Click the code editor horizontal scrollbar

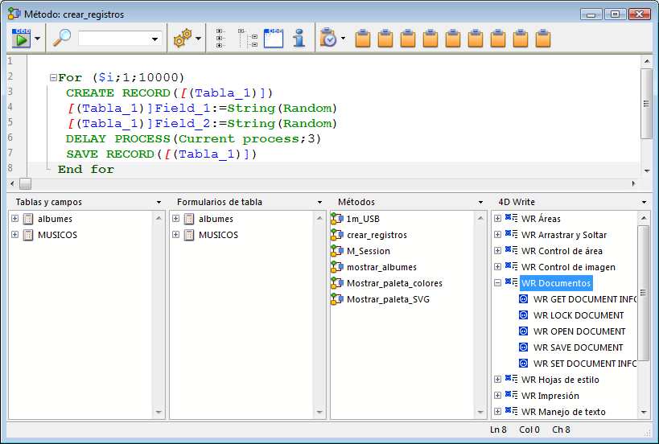pyautogui.click(x=322, y=184)
